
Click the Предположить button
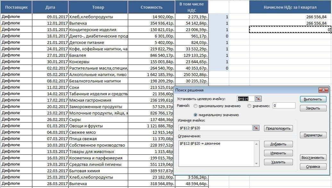click(x=278, y=128)
